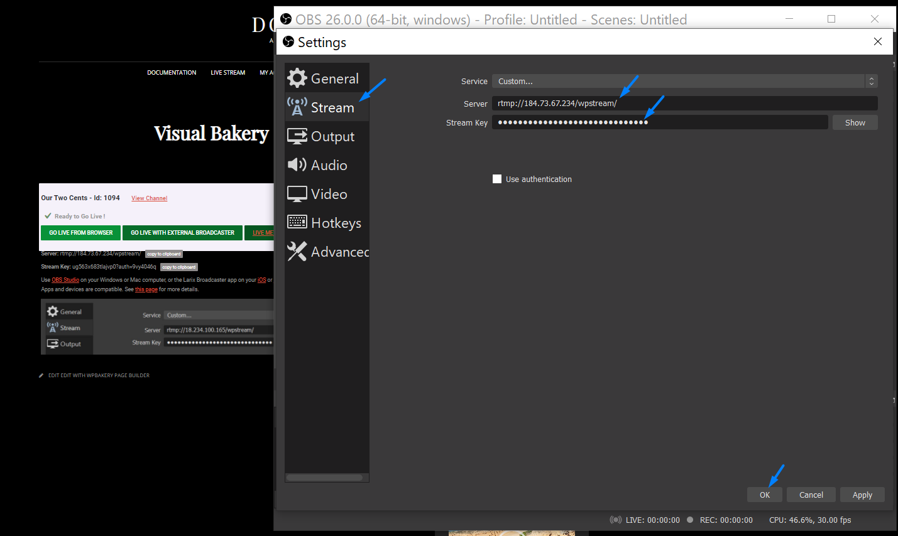
Task: Follow the OBS Studio link on webpage
Action: 65,280
